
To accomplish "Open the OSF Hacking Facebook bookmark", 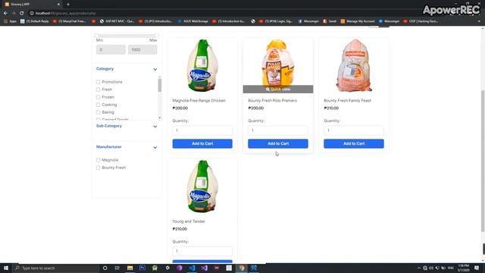I will 421,21.
